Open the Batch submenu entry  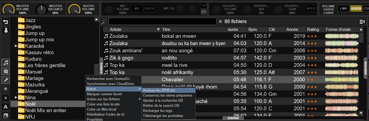click(113, 89)
